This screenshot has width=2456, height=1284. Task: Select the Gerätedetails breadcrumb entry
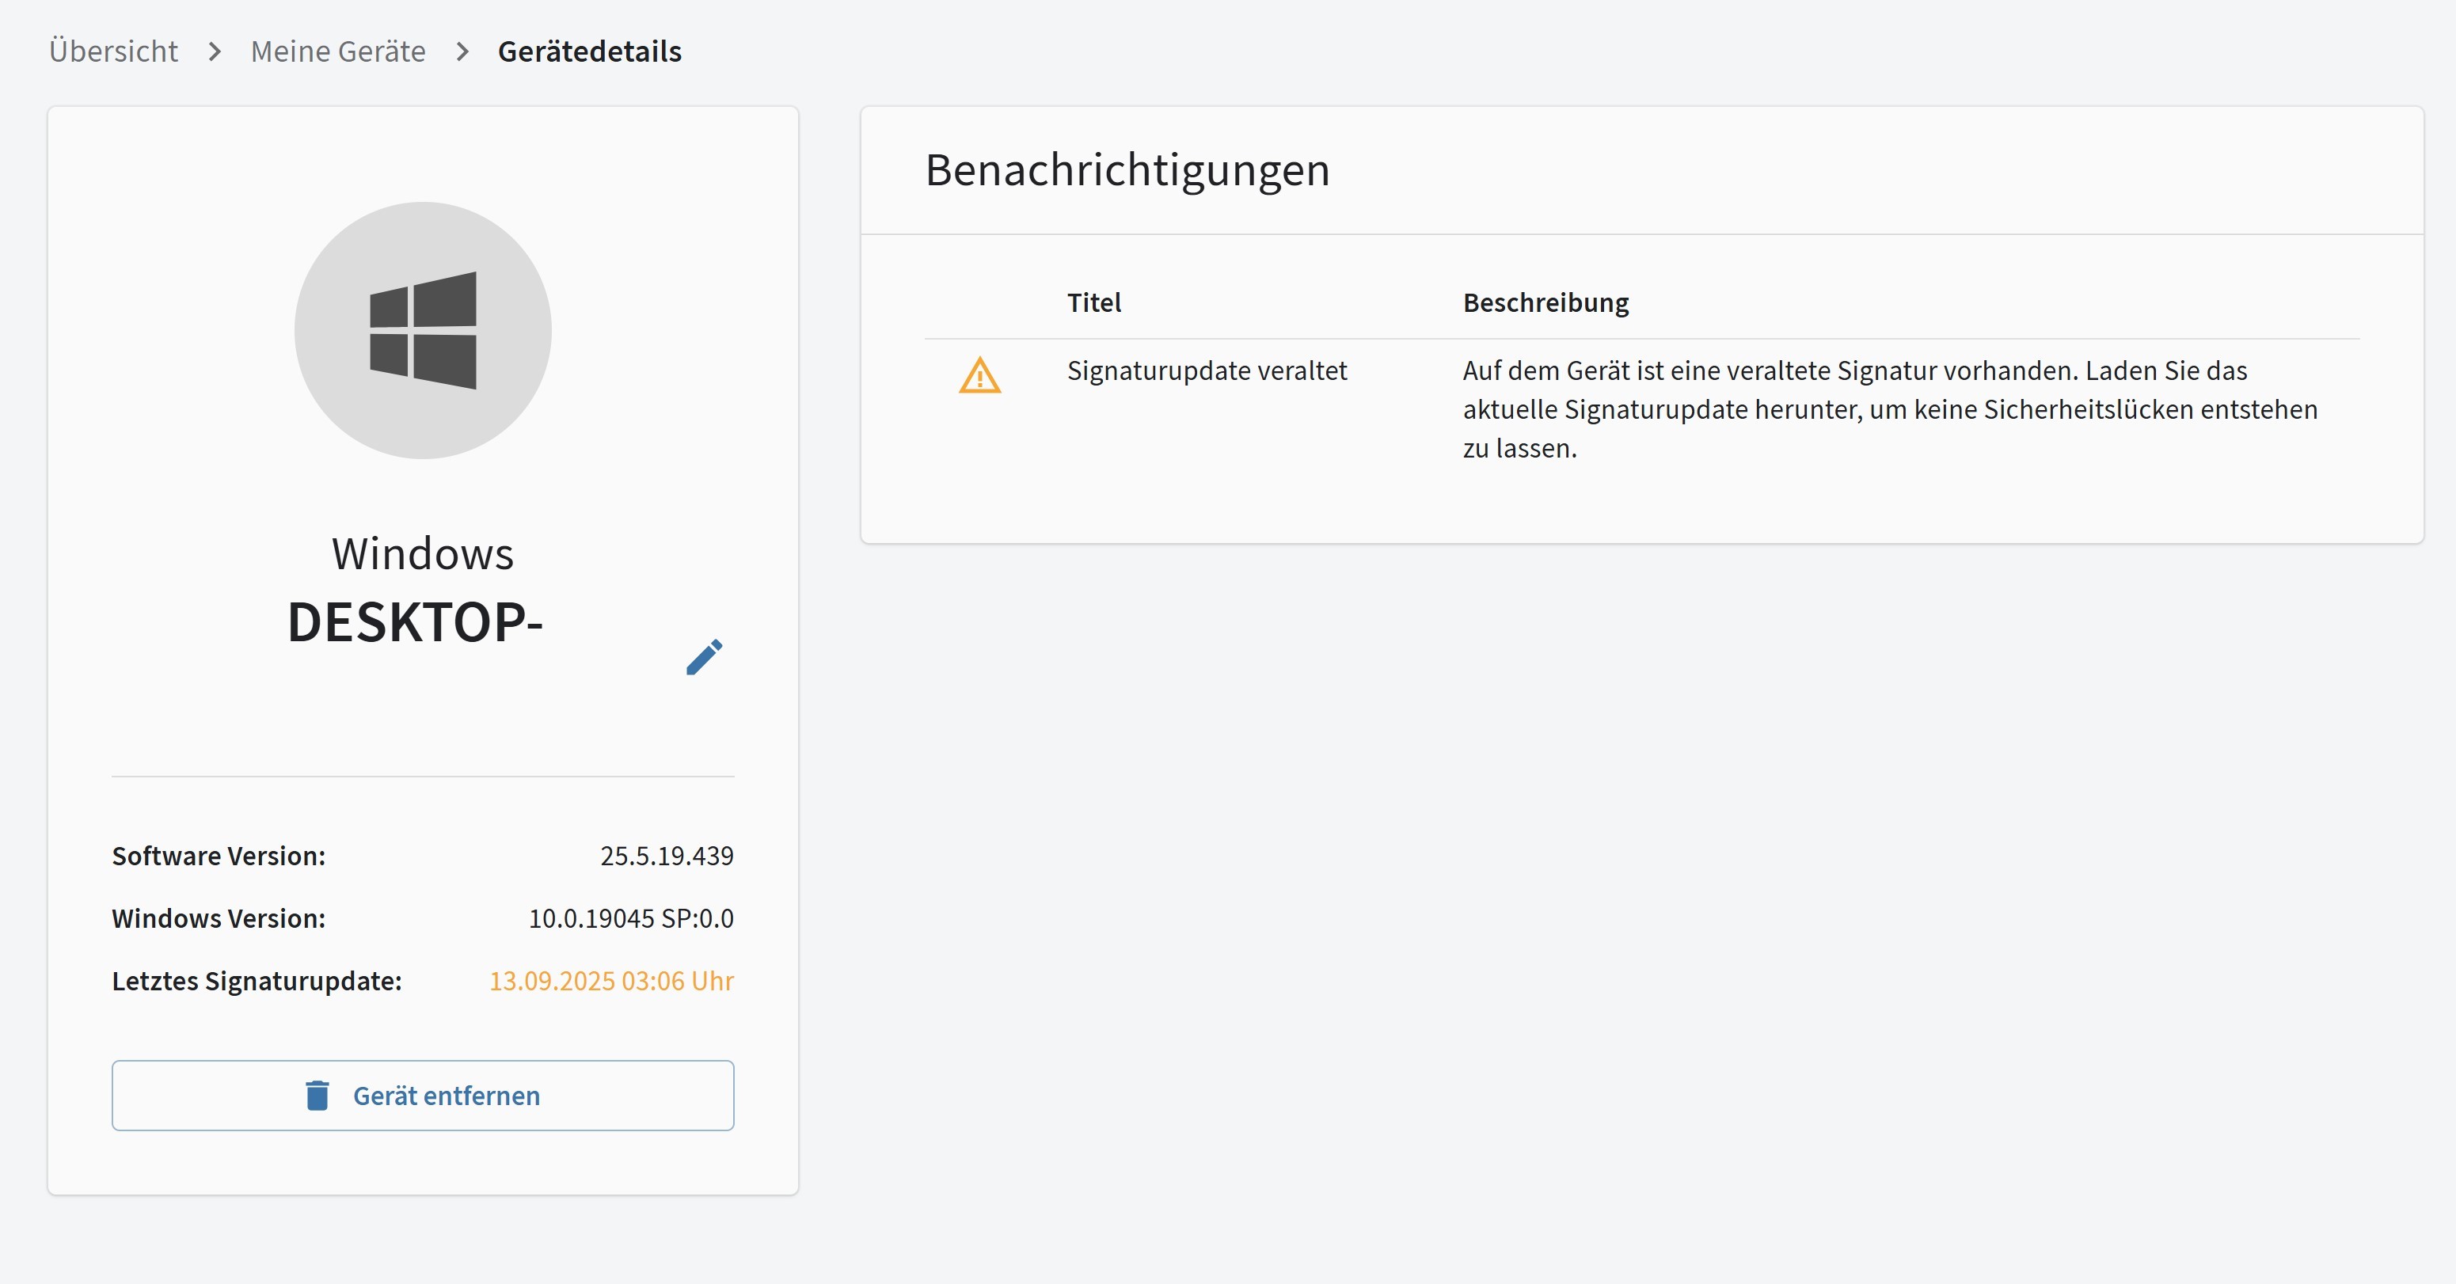pos(589,51)
